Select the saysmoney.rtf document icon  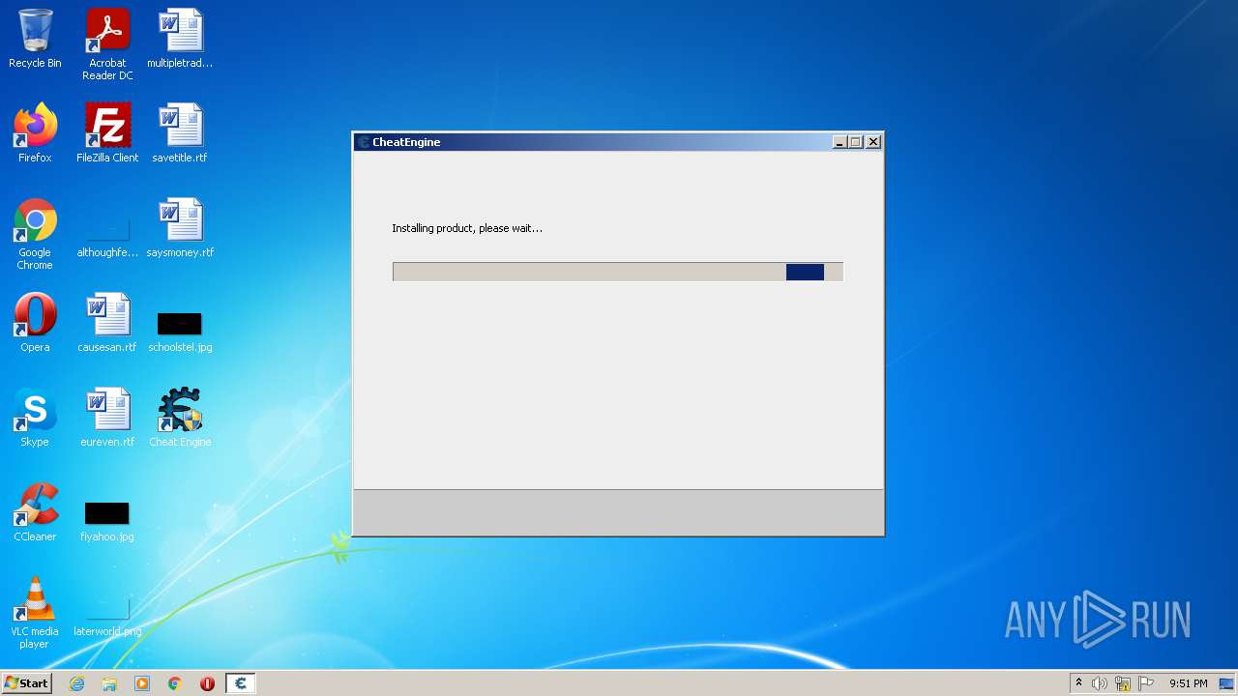click(180, 228)
